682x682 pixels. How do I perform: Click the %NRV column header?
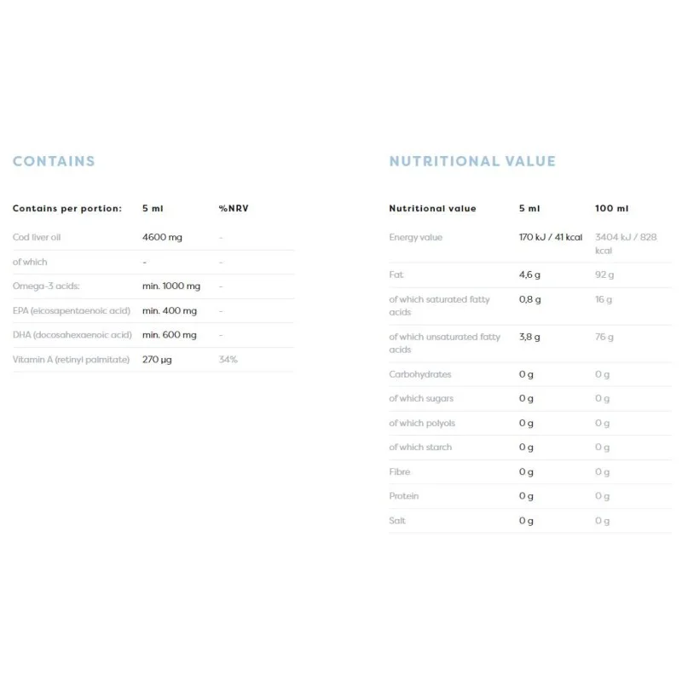[233, 209]
